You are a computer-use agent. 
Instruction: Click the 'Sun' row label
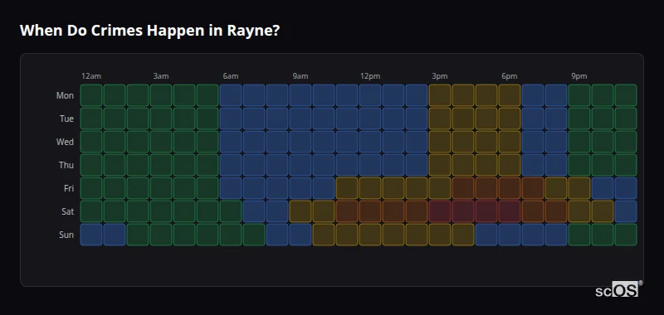66,235
